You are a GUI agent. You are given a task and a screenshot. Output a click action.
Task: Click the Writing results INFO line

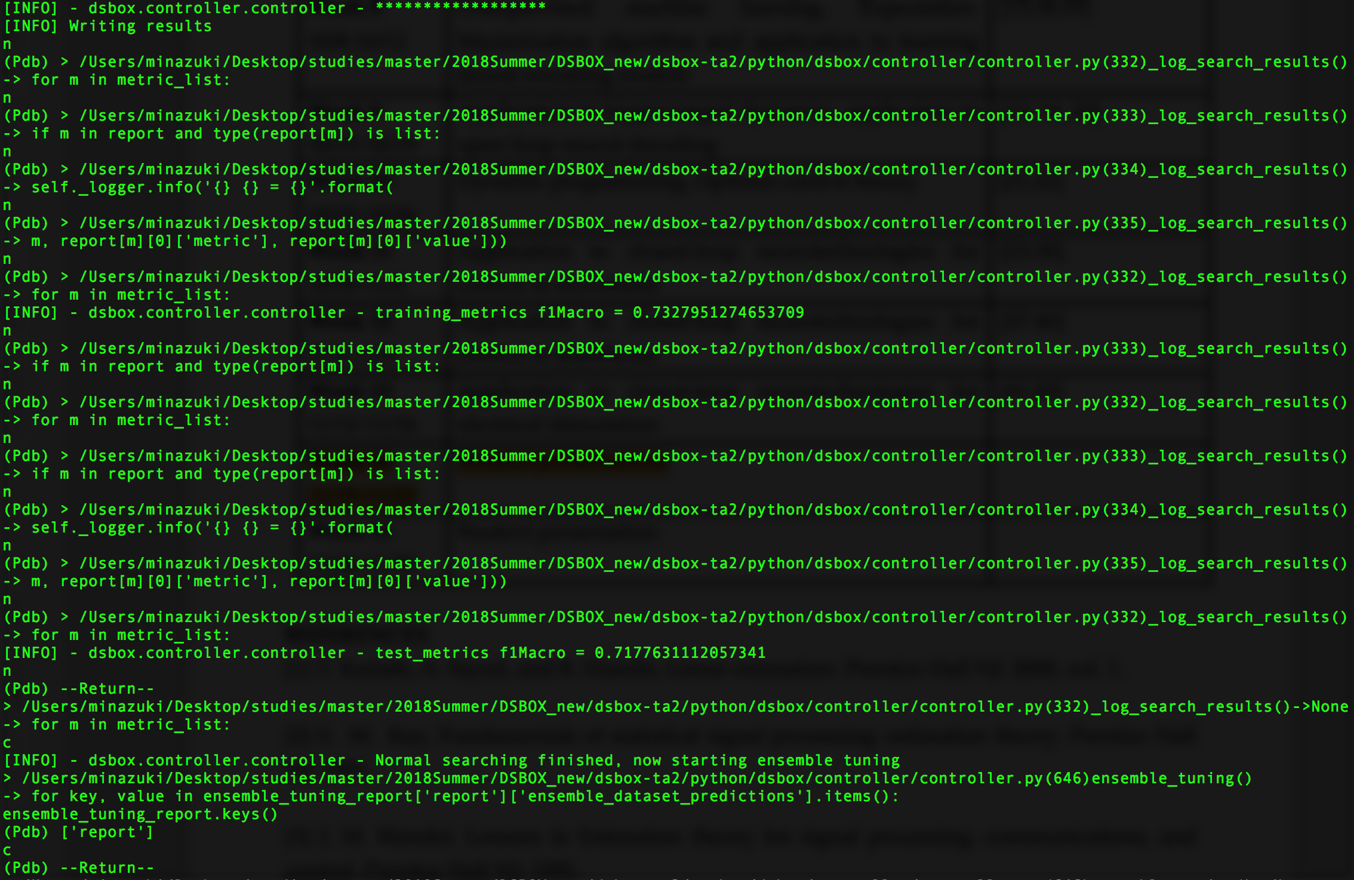(107, 26)
